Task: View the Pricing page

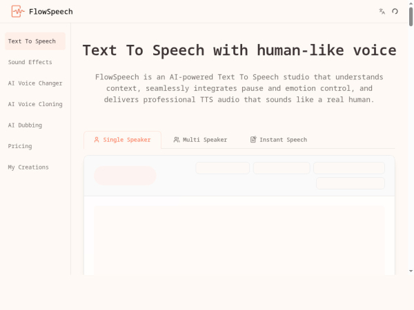Action: click(35, 146)
